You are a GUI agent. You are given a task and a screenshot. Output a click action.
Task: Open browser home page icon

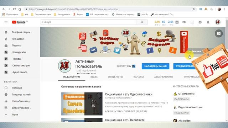20,9
